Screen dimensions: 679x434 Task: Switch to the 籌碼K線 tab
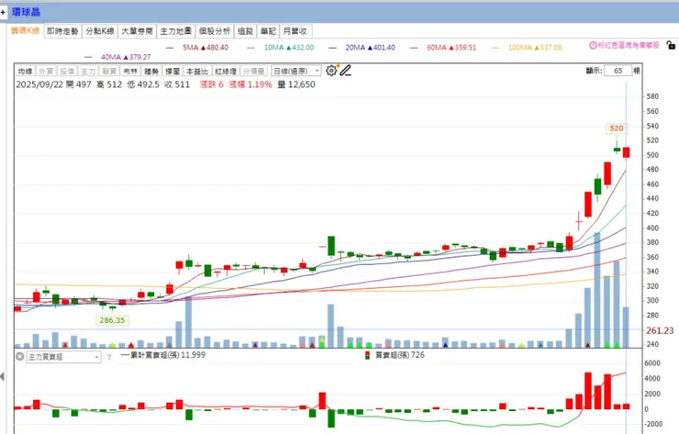coord(25,31)
